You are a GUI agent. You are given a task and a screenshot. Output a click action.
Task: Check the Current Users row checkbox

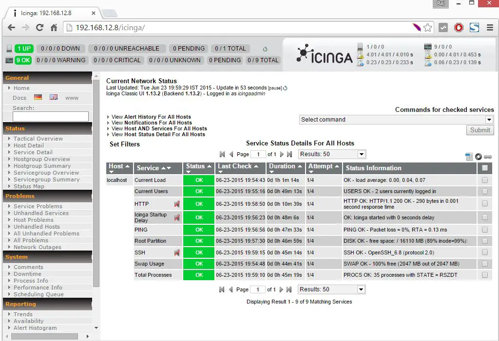tap(485, 191)
